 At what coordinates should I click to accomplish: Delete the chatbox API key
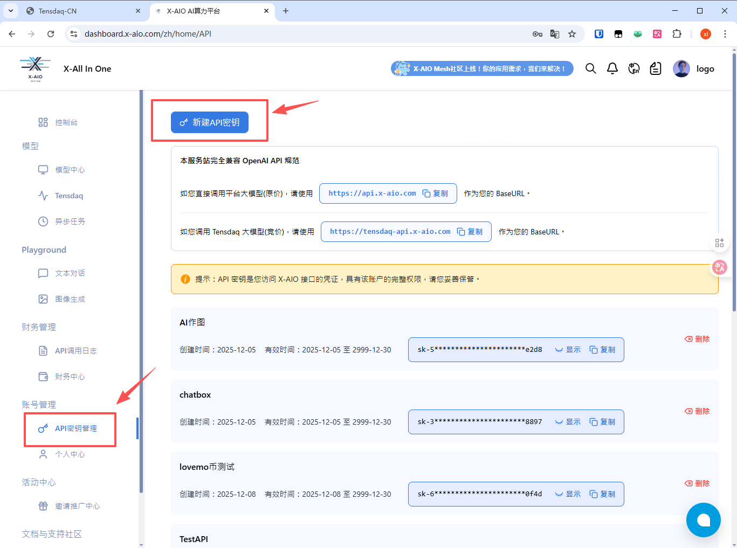tap(697, 411)
